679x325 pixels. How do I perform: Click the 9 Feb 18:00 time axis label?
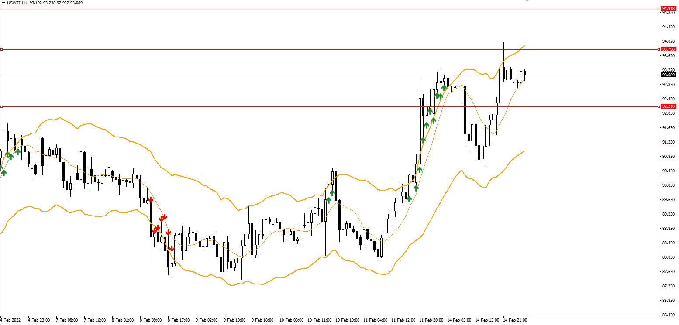coord(262,320)
